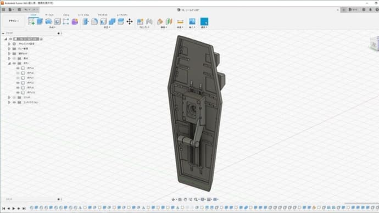Click the timeline Play button
Image resolution: width=379 pixels, height=213 pixels.
pos(14,208)
